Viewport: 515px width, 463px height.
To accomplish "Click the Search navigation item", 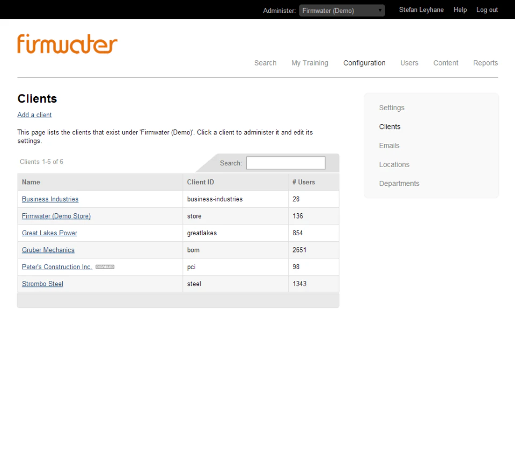I will (265, 63).
